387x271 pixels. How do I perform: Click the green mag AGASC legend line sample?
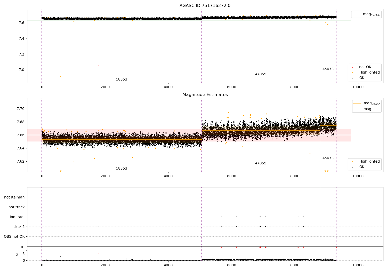tap(356, 14)
